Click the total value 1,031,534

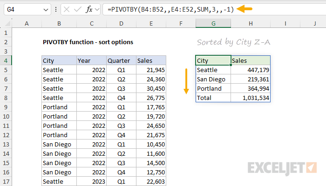pos(251,98)
